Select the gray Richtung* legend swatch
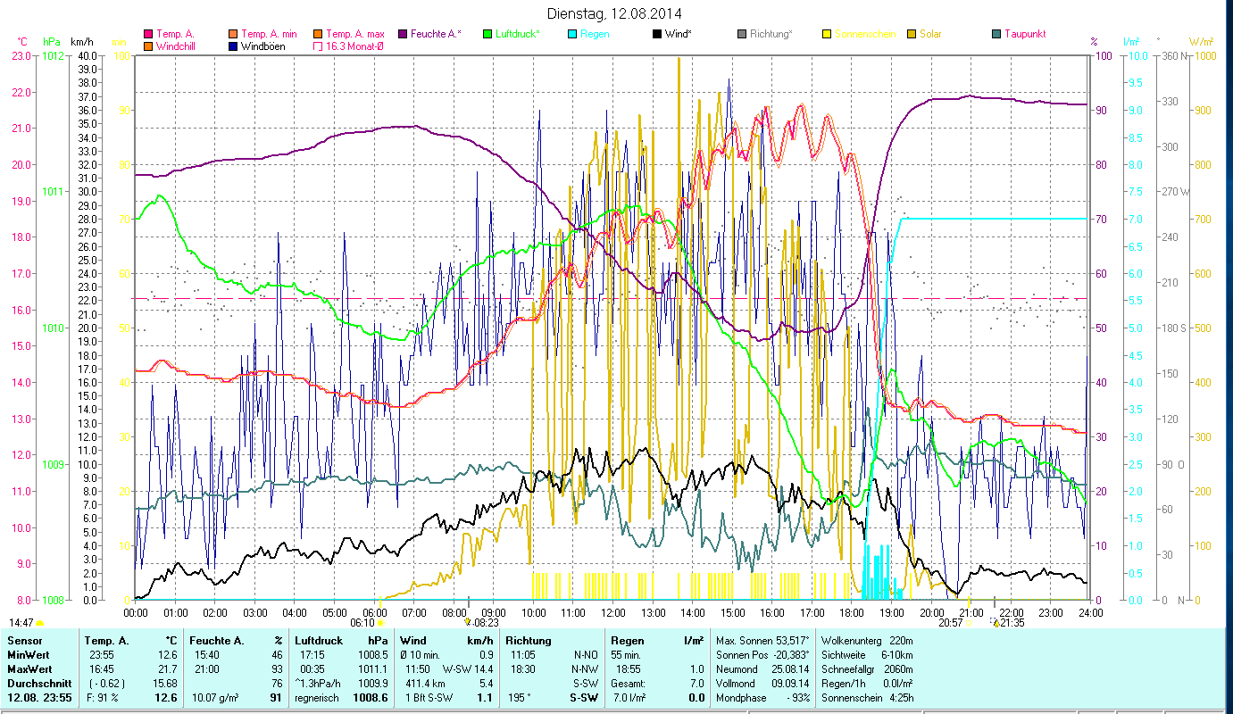 click(x=742, y=35)
